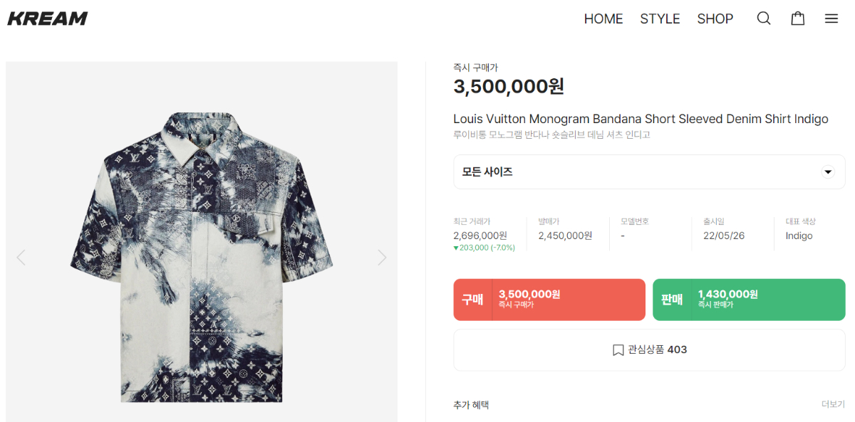Navigate to the SHOP menu
This screenshot has width=855, height=422.
(715, 19)
